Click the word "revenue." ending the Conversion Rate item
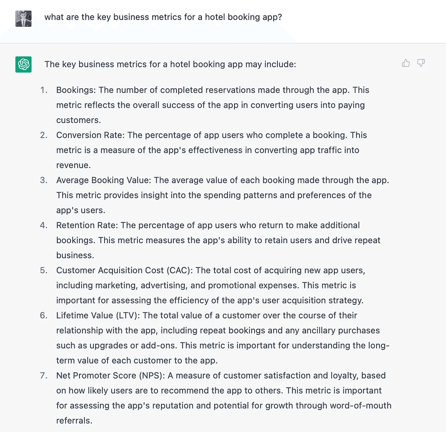Image resolution: width=446 pixels, height=432 pixels. pyautogui.click(x=73, y=165)
